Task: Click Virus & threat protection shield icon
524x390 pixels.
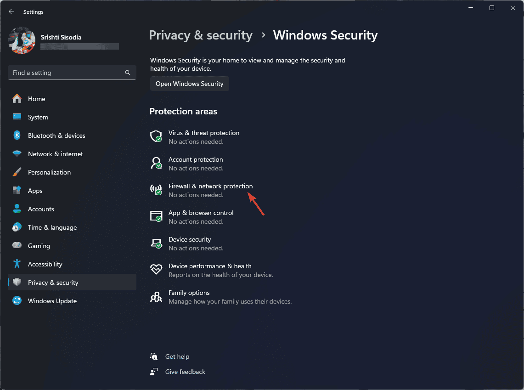Action: pos(156,136)
